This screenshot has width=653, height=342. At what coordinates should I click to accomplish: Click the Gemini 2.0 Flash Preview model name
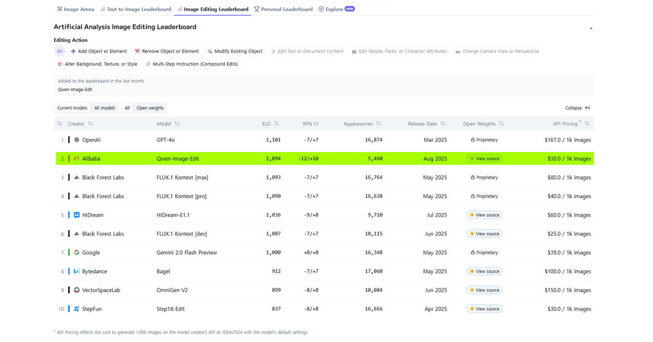coord(187,253)
